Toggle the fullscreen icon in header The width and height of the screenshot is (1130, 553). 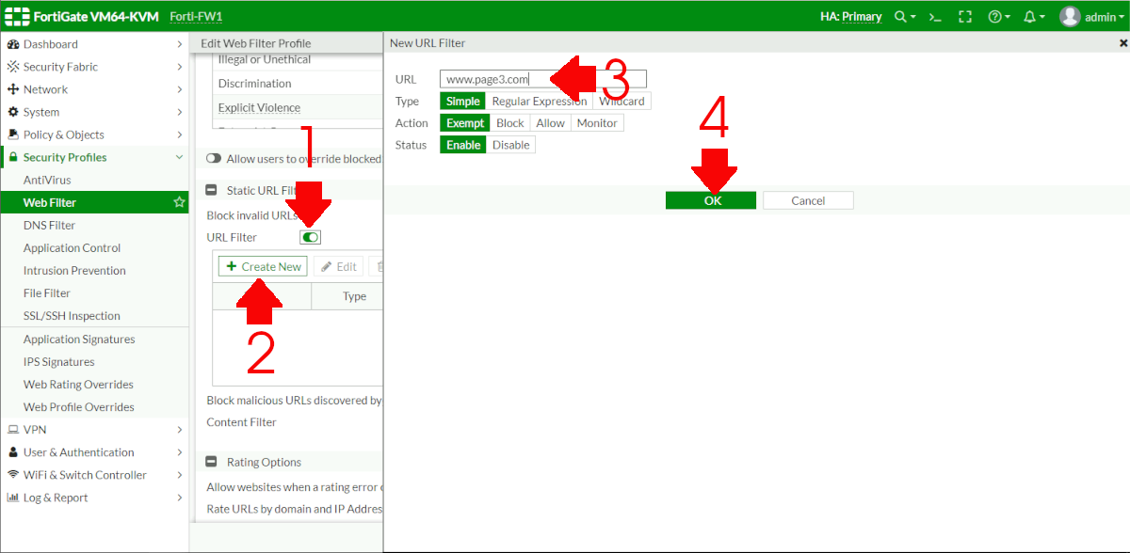click(965, 17)
